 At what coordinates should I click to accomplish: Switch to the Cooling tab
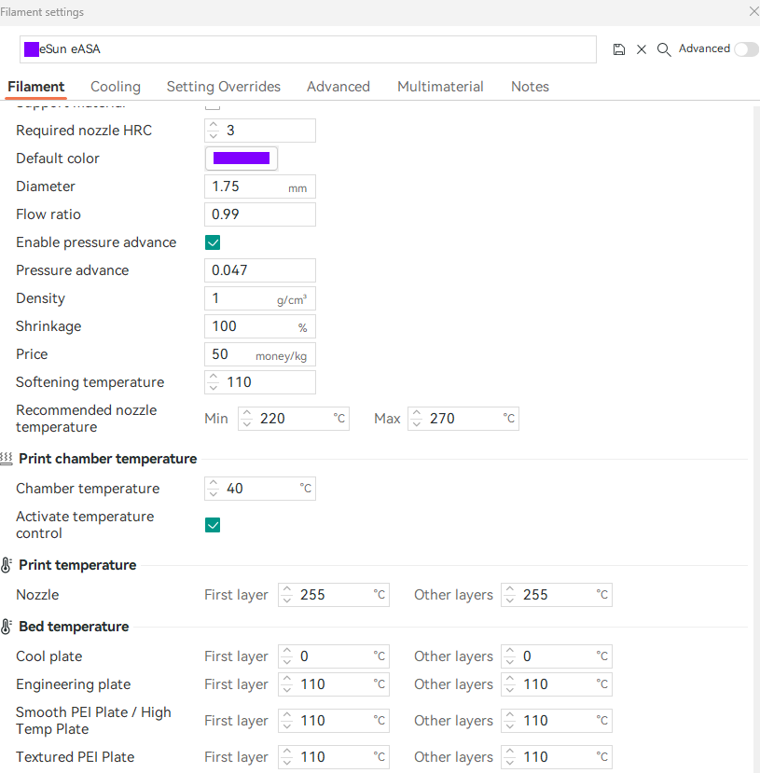click(x=116, y=87)
